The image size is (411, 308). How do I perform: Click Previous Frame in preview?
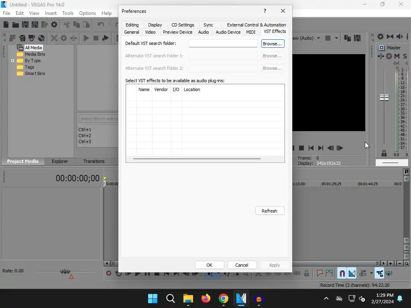(x=330, y=148)
